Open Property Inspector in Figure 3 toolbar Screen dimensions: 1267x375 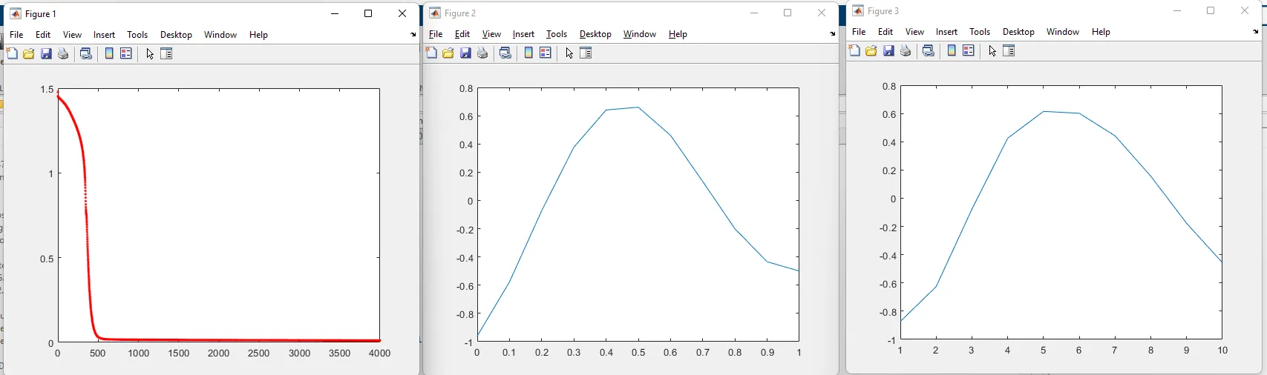click(1009, 51)
